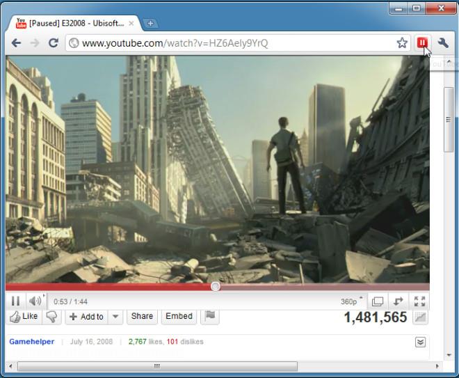Open the Chrome wrench settings menu

442,43
